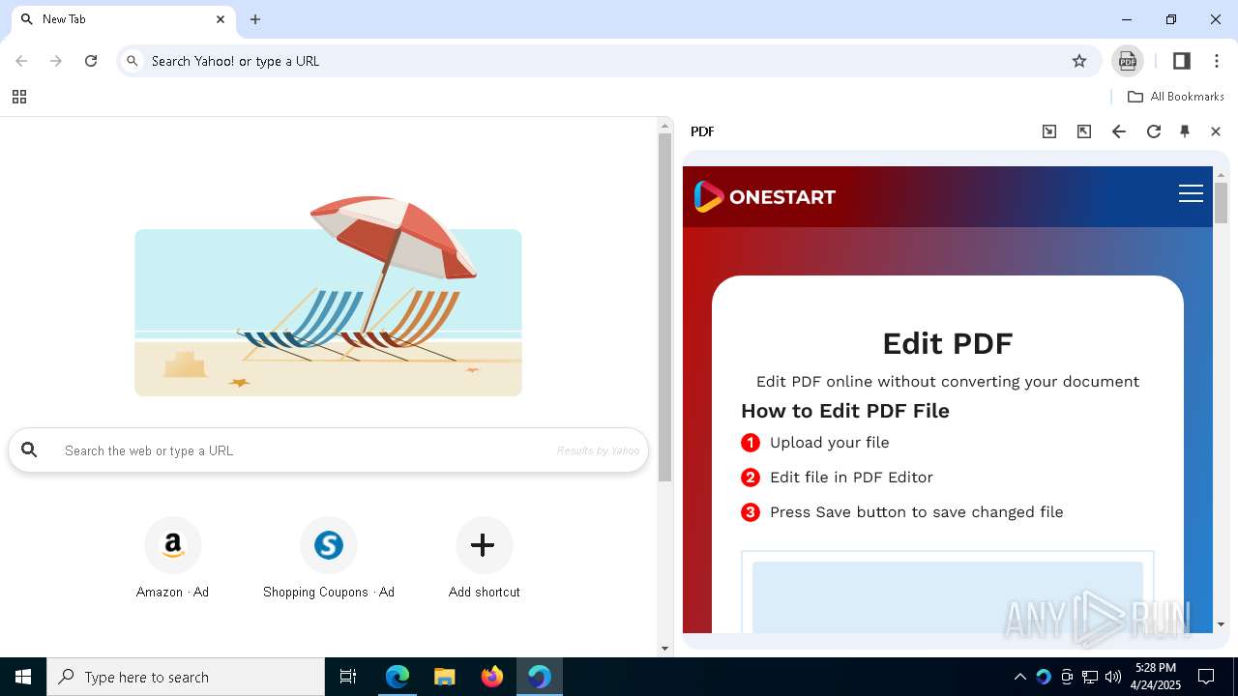The height and width of the screenshot is (696, 1238).
Task: Close the New Tab tab
Action: click(221, 19)
